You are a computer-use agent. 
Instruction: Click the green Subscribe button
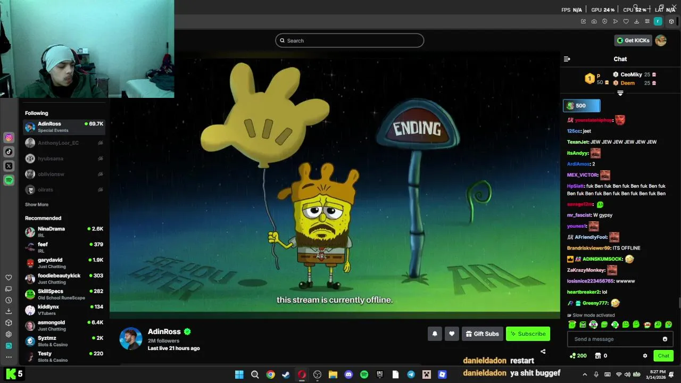click(x=528, y=334)
